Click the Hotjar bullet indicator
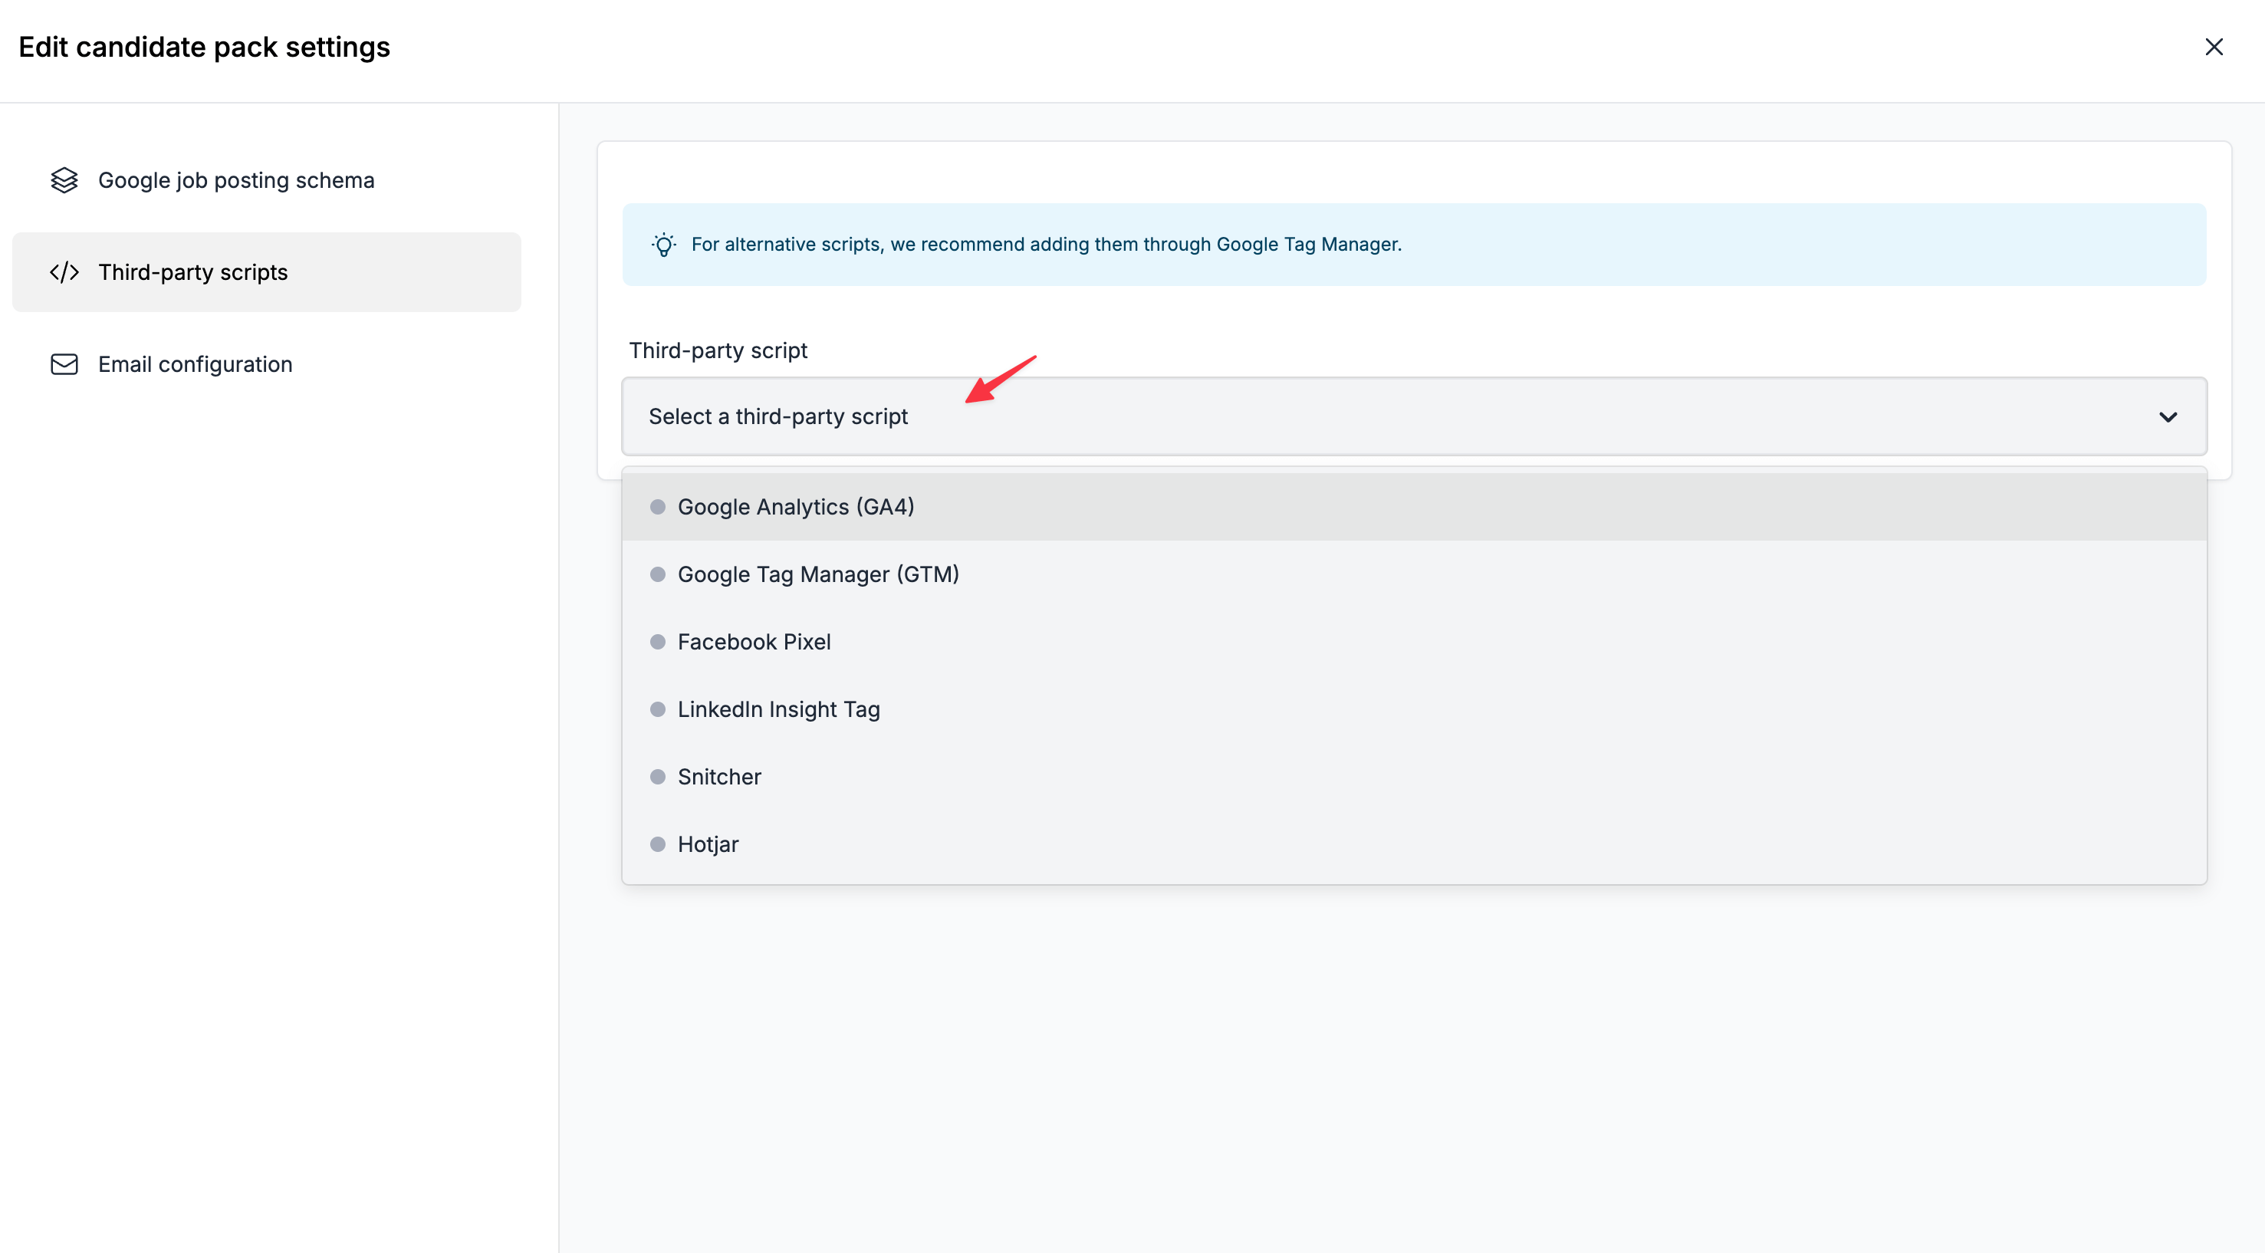The width and height of the screenshot is (2265, 1253). 658,845
